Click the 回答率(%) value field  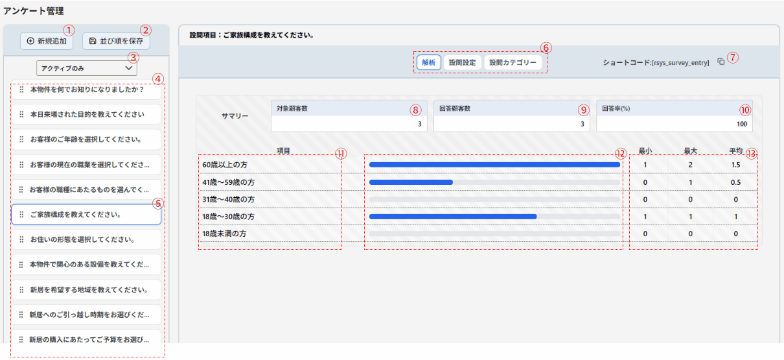[x=674, y=124]
